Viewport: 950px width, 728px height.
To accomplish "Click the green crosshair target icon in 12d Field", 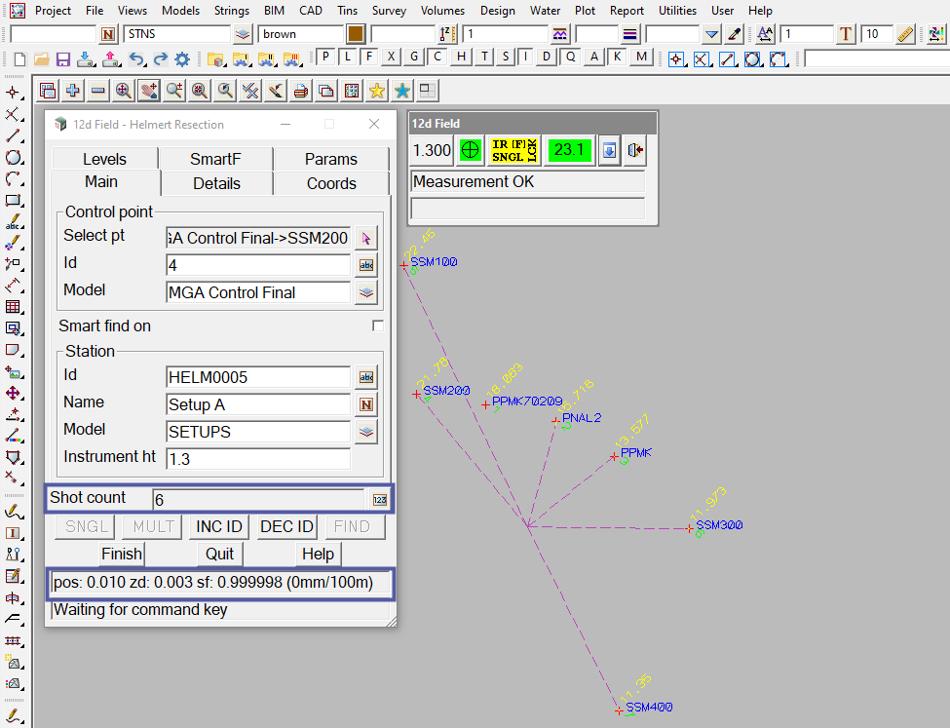I will point(471,151).
